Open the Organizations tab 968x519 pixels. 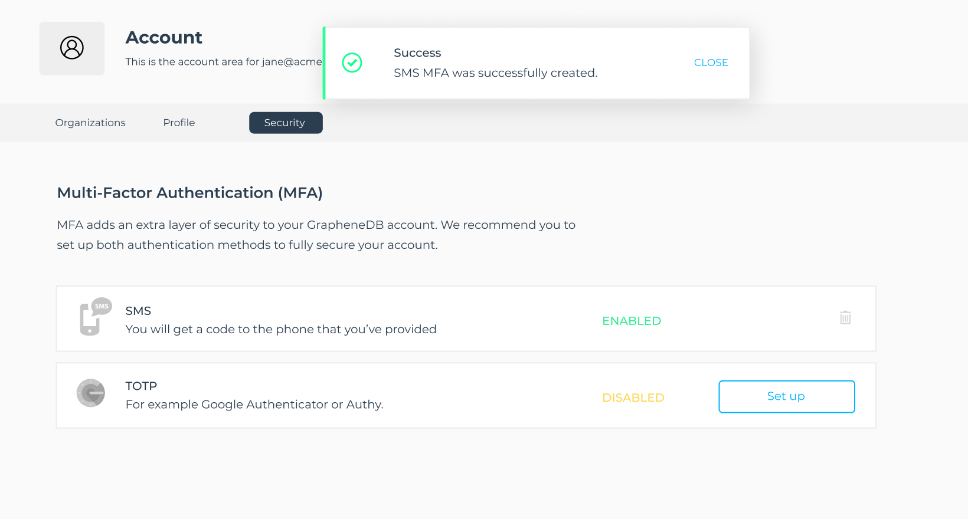90,123
